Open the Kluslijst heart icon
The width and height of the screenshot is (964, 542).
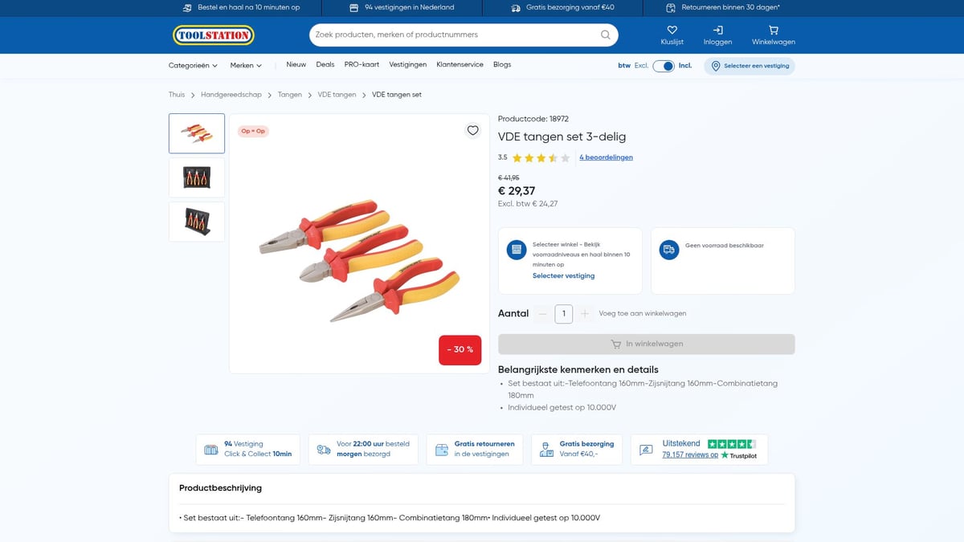(x=672, y=31)
